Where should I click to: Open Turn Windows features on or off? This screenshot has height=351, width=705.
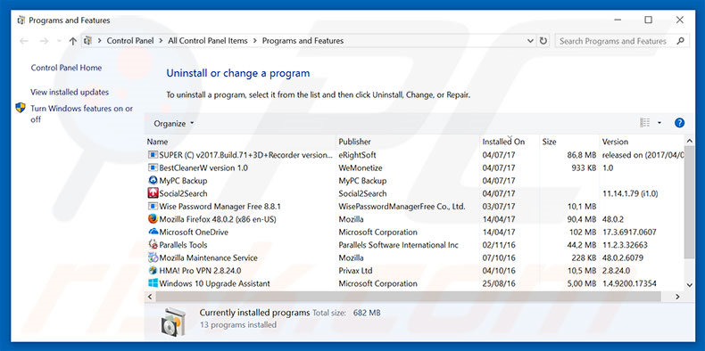82,113
